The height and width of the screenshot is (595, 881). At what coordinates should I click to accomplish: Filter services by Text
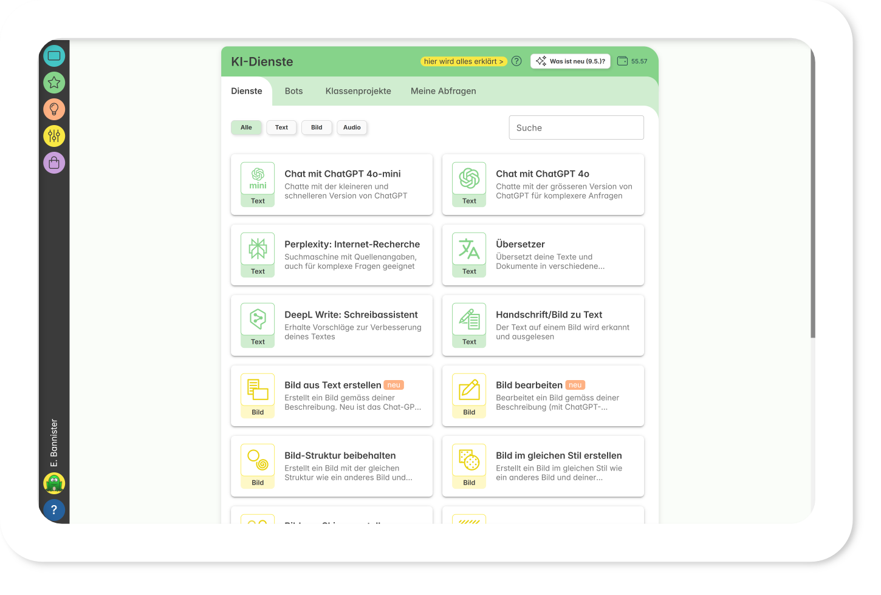coord(281,127)
